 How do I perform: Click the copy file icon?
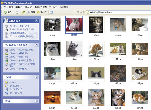6,57
